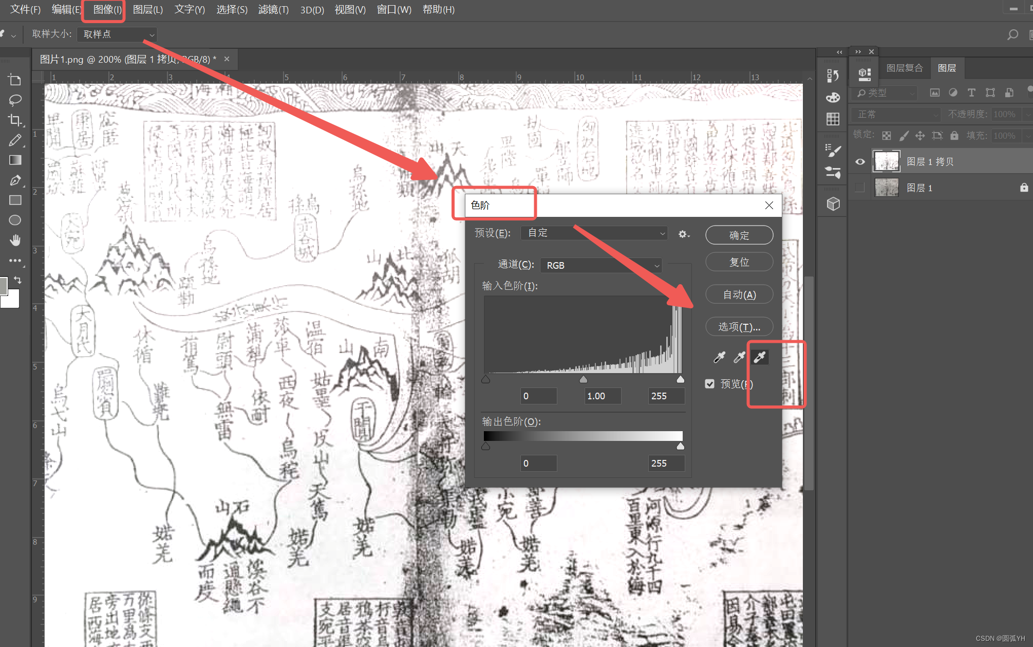The height and width of the screenshot is (647, 1033).
Task: Open the Levels preset gear options
Action: tap(683, 234)
